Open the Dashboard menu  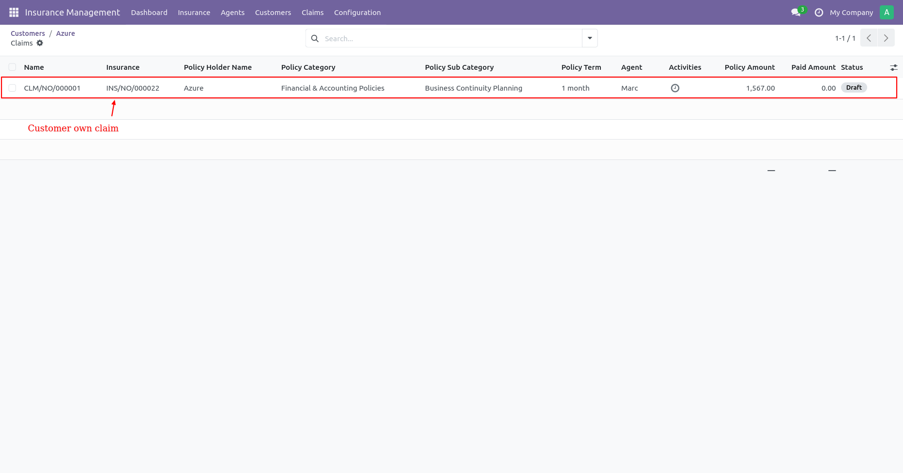[149, 13]
